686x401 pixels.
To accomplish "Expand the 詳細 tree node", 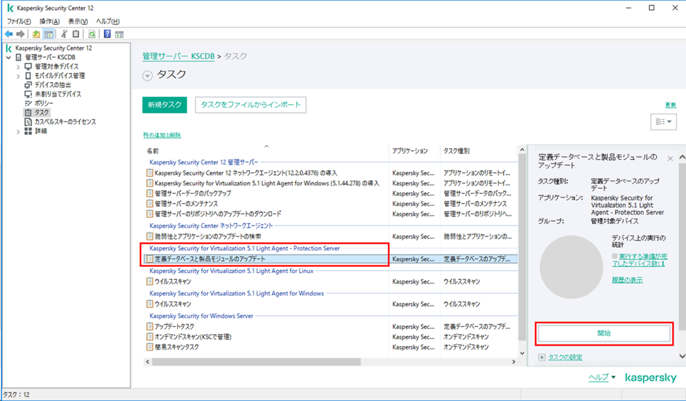I will pos(18,130).
